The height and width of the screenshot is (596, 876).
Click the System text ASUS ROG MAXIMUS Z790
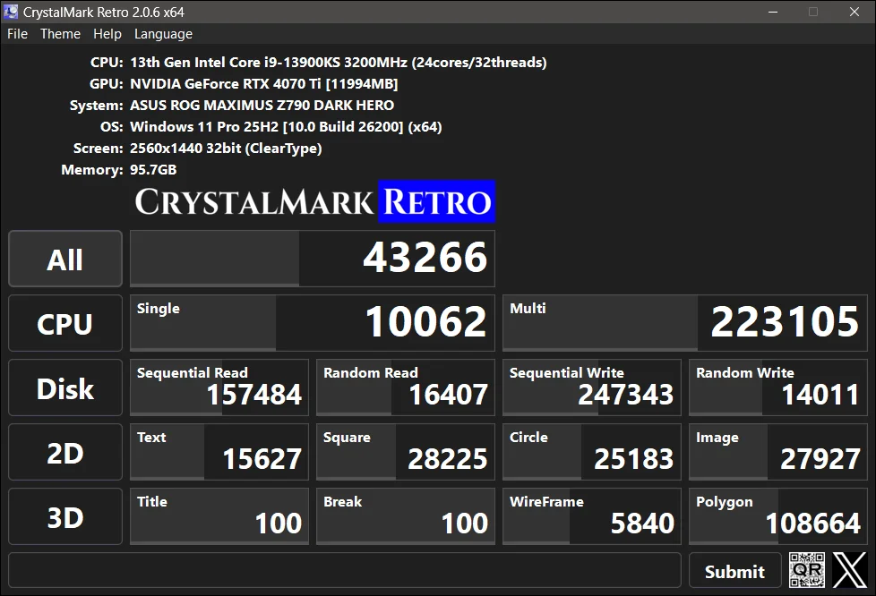pos(262,105)
